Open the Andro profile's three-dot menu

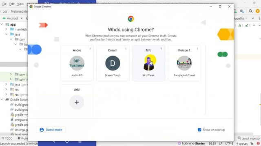click(x=90, y=49)
